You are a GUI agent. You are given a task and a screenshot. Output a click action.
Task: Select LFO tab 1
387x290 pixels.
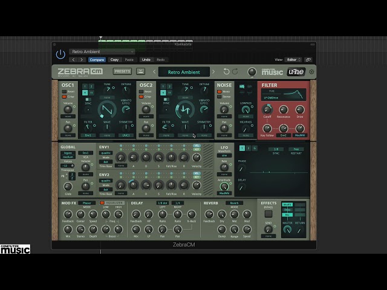[x=242, y=148]
